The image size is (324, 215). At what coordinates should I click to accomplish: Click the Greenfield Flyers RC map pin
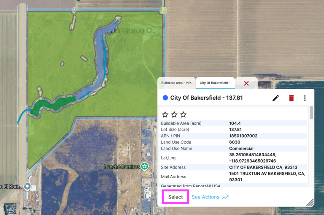[149, 31]
